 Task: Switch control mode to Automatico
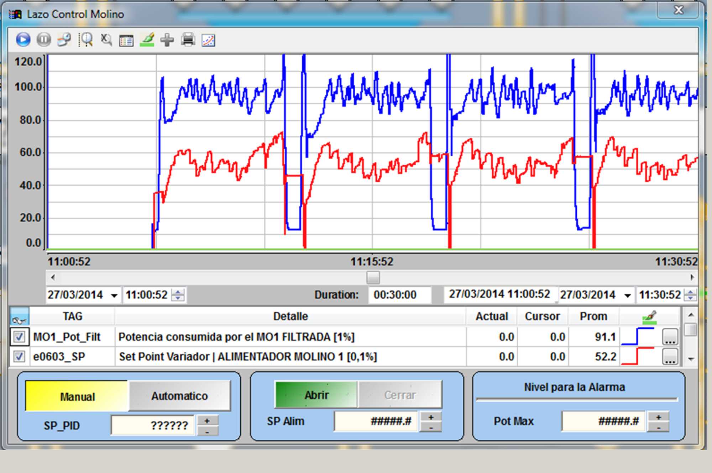coord(179,396)
